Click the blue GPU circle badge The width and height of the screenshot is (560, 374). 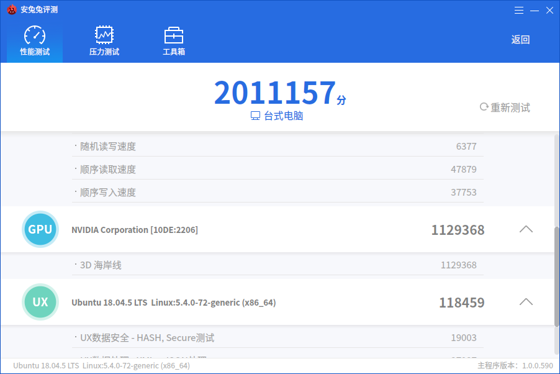40,229
